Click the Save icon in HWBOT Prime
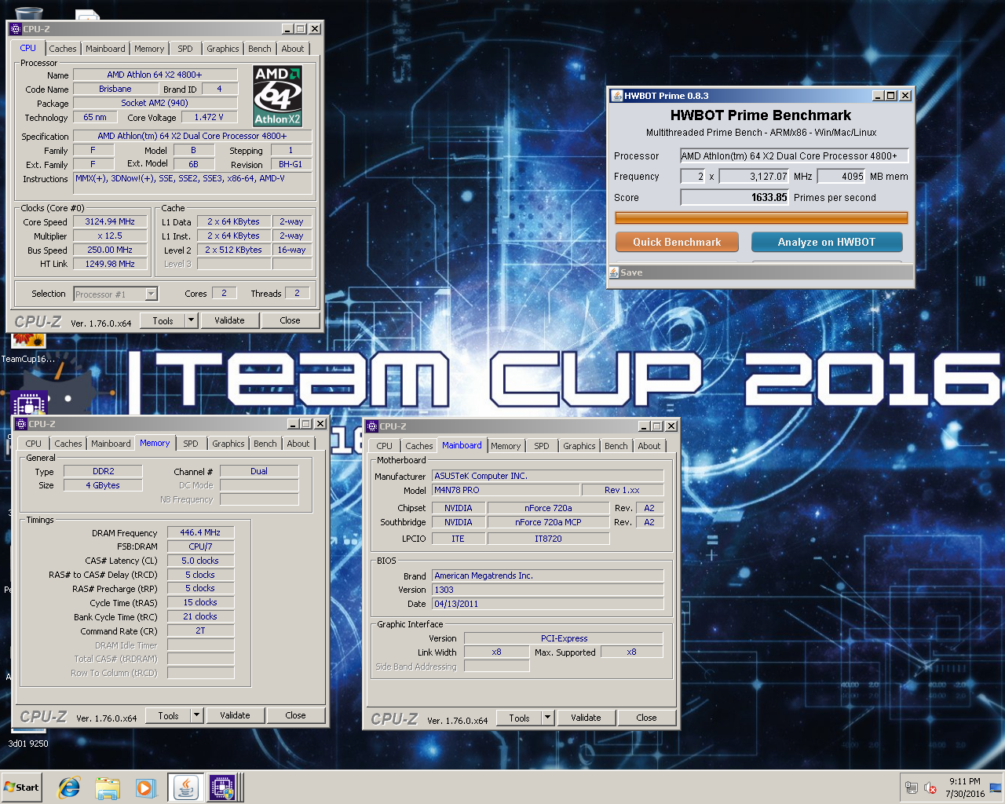1005x804 pixels. [x=613, y=272]
